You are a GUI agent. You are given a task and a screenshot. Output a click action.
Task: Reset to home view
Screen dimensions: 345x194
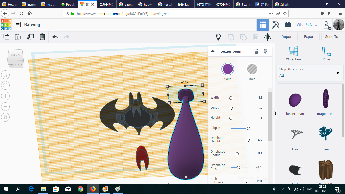coord(5,75)
